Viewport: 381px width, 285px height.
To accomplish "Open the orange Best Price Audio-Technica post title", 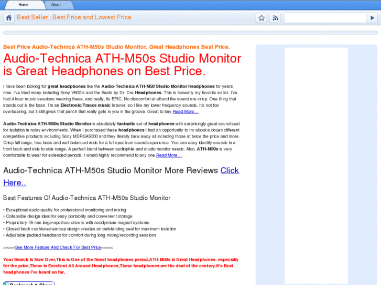I will [x=116, y=47].
